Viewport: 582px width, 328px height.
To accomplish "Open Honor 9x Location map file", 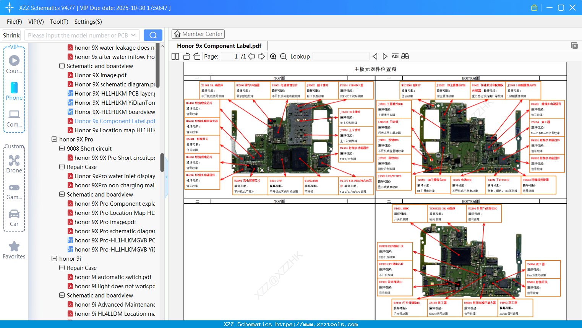I will tap(111, 130).
